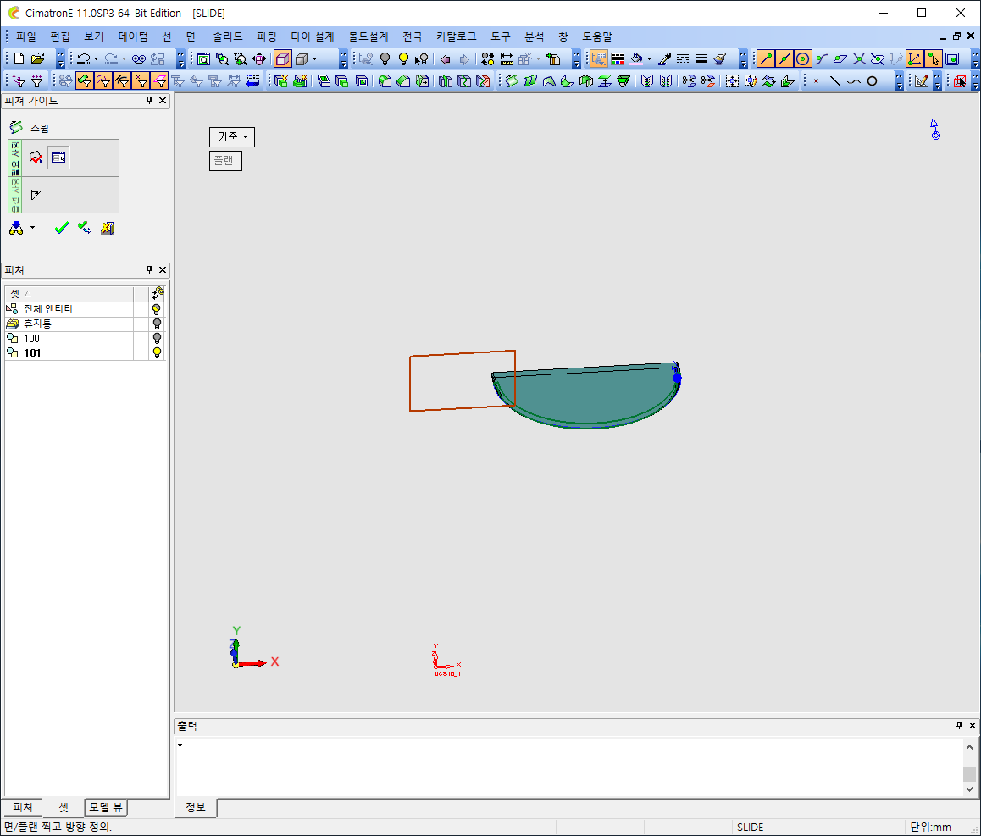Click output panel scroll down arrow
The height and width of the screenshot is (836, 981).
tap(969, 789)
